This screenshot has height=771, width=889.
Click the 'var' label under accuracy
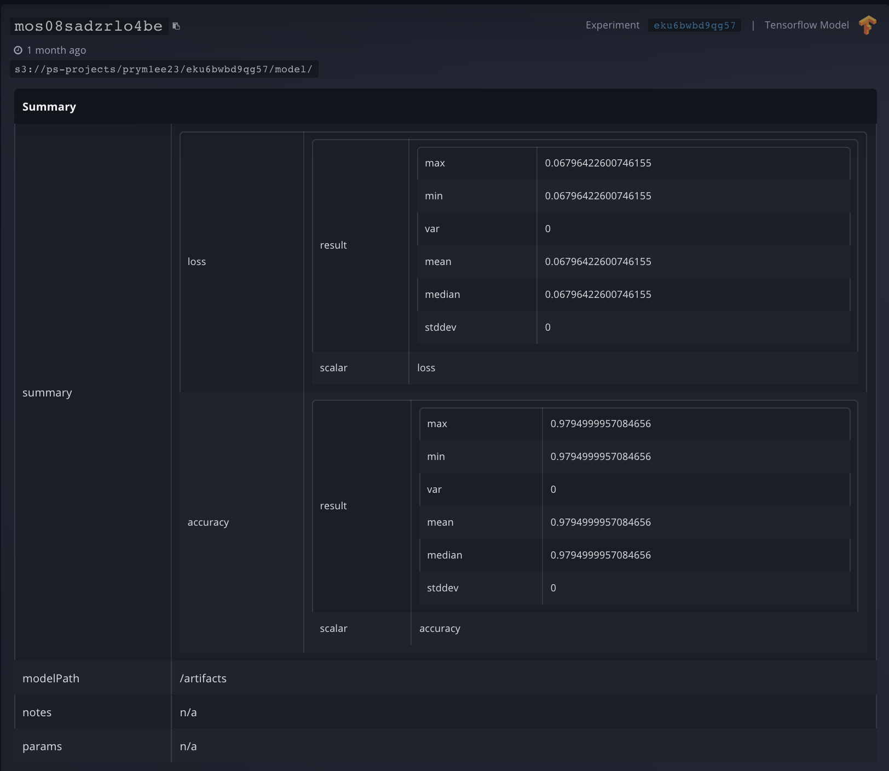point(435,490)
